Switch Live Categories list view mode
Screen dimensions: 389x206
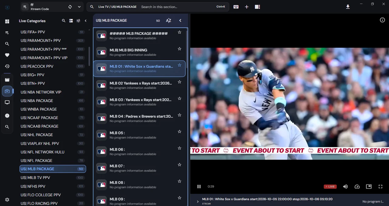coord(71,21)
